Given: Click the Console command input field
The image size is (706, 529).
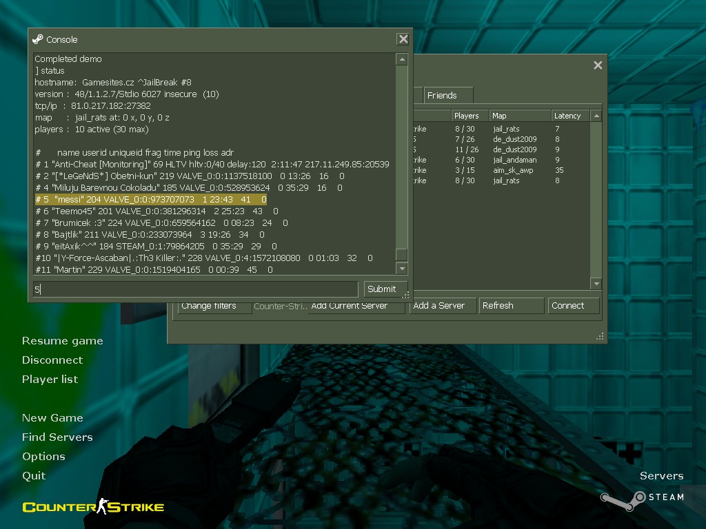Looking at the screenshot, I should pos(196,289).
